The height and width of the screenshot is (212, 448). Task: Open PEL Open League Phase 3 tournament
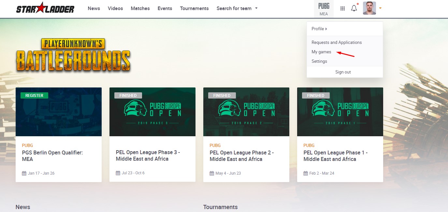(x=148, y=156)
